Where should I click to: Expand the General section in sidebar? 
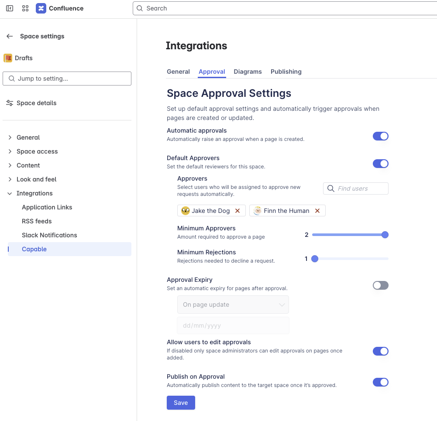10,137
